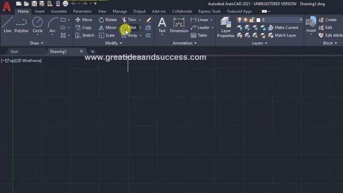
Task: Open the View ribbon tab
Action: (x=102, y=11)
